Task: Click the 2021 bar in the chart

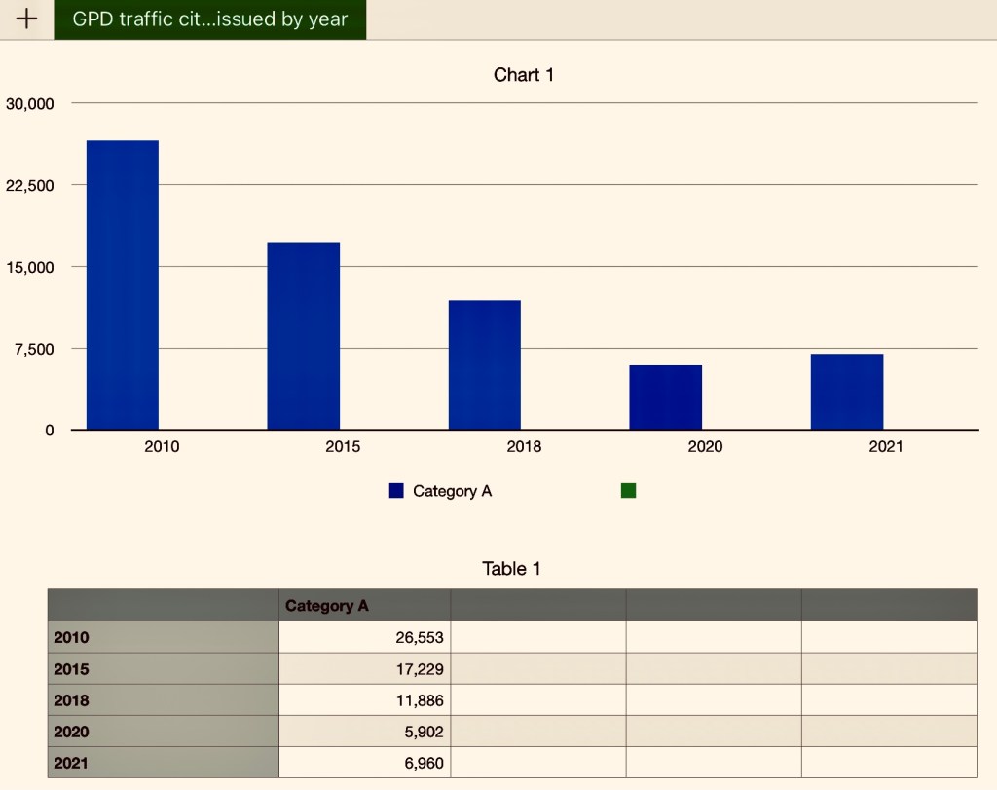Action: pyautogui.click(x=846, y=391)
